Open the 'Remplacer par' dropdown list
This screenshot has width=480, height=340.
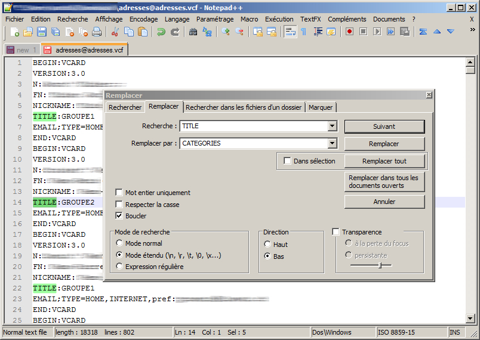pyautogui.click(x=333, y=144)
